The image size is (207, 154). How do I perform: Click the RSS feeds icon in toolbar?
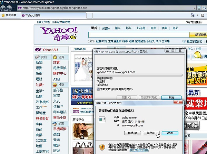(x=202, y=15)
